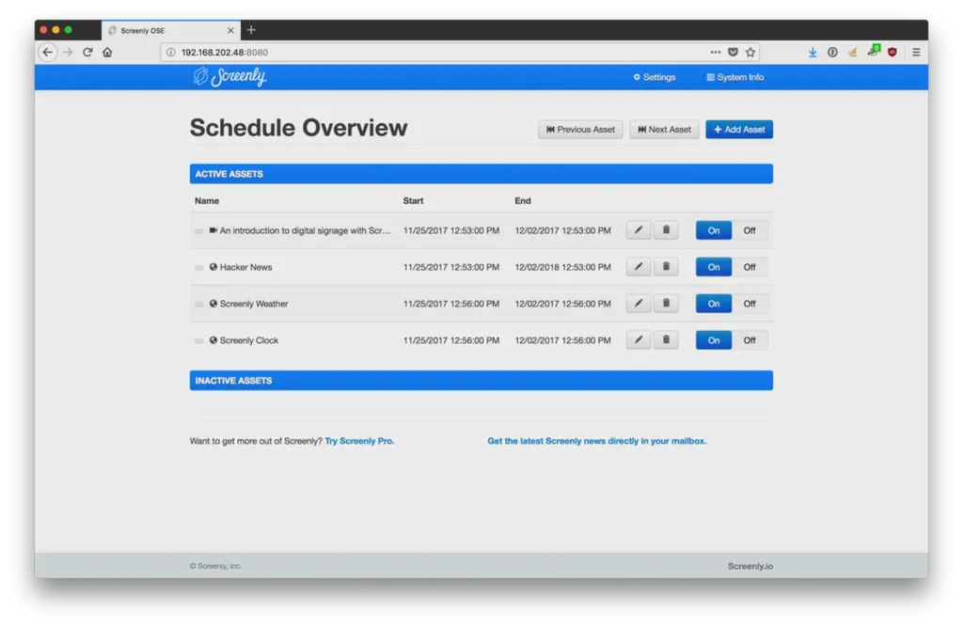
Task: Toggle Screenly Clock to Off
Action: coord(750,339)
